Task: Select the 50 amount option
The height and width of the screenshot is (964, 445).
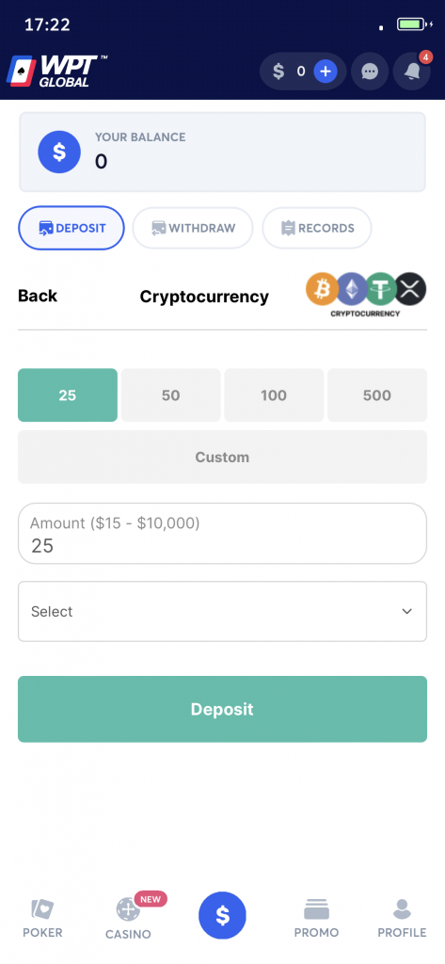Action: point(171,395)
